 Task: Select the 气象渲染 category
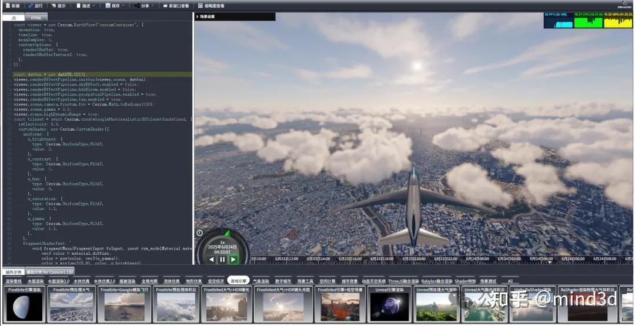[260, 281]
